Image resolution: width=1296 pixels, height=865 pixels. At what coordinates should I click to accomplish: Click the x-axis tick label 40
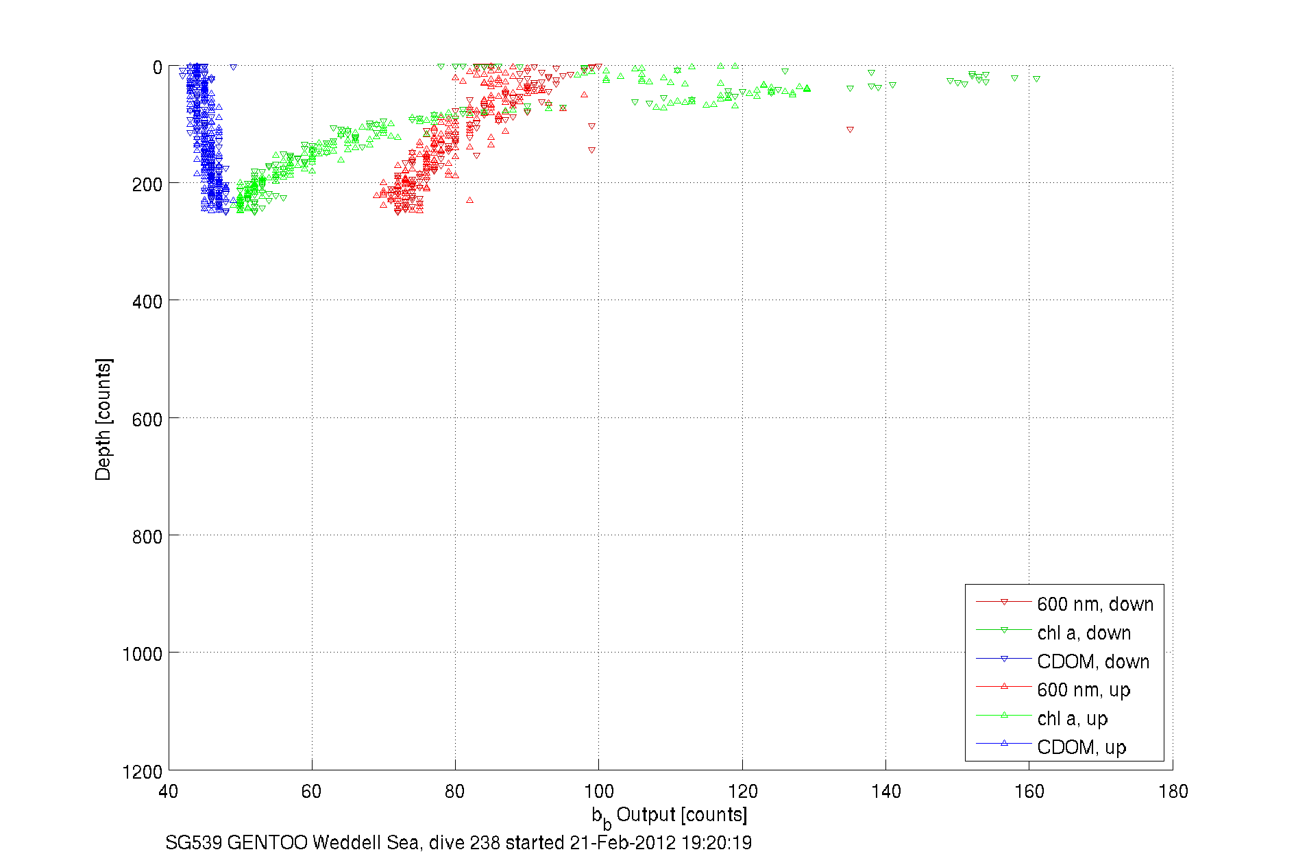pyautogui.click(x=169, y=792)
